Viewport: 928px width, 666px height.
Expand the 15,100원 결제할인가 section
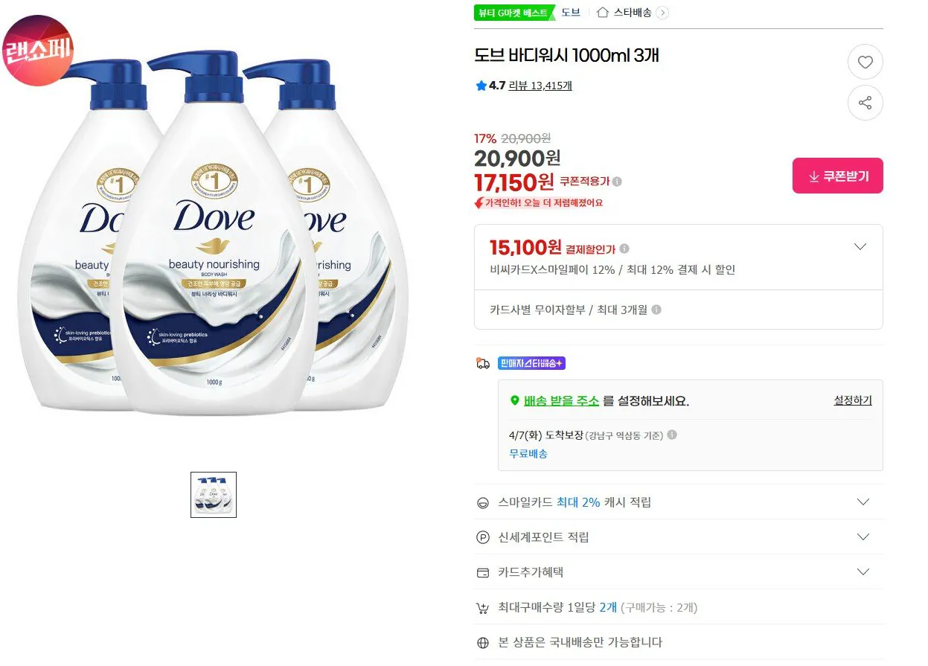[860, 246]
